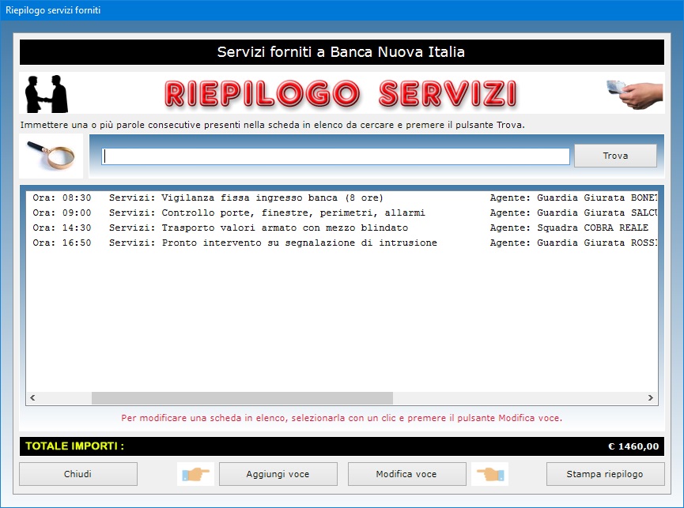Click the handshake silhouette icon
Image resolution: width=684 pixels, height=508 pixels.
(47, 93)
